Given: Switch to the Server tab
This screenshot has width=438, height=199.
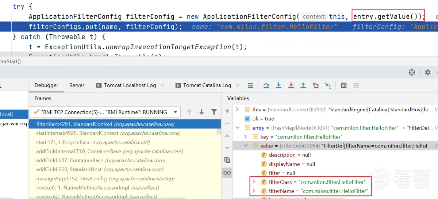Looking at the screenshot, I should (x=77, y=85).
